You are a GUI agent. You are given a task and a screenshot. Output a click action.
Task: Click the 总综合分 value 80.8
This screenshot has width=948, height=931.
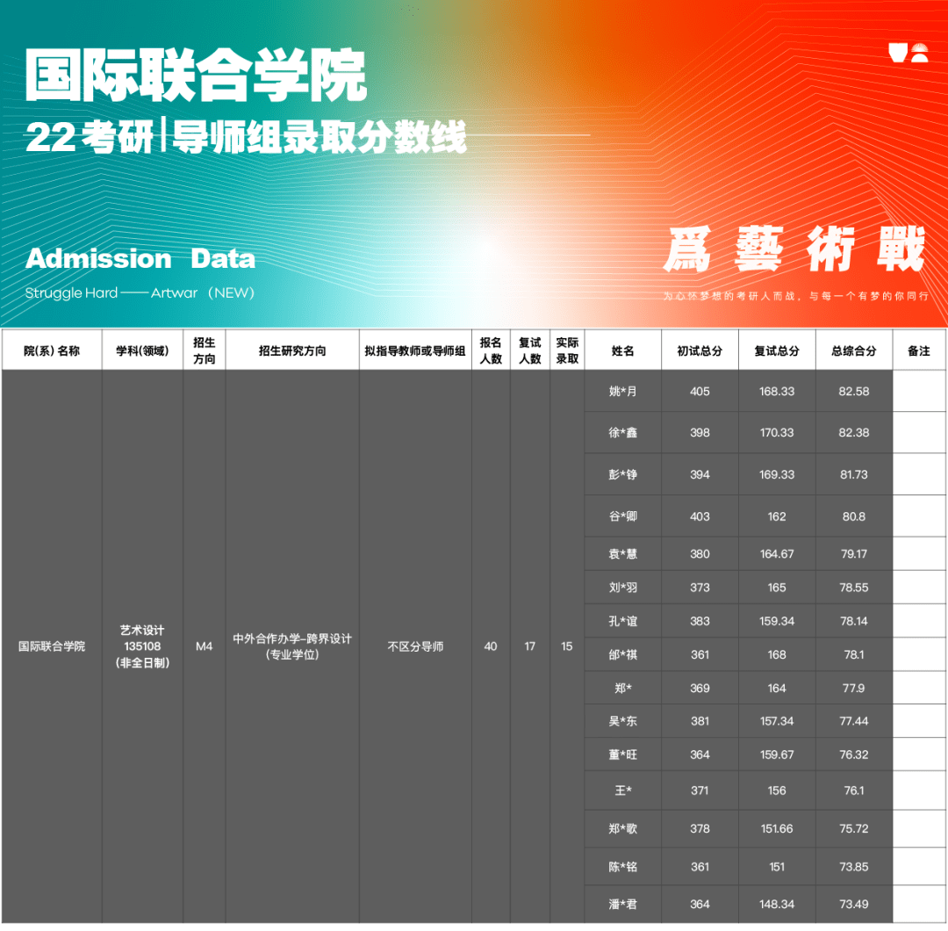pyautogui.click(x=854, y=516)
